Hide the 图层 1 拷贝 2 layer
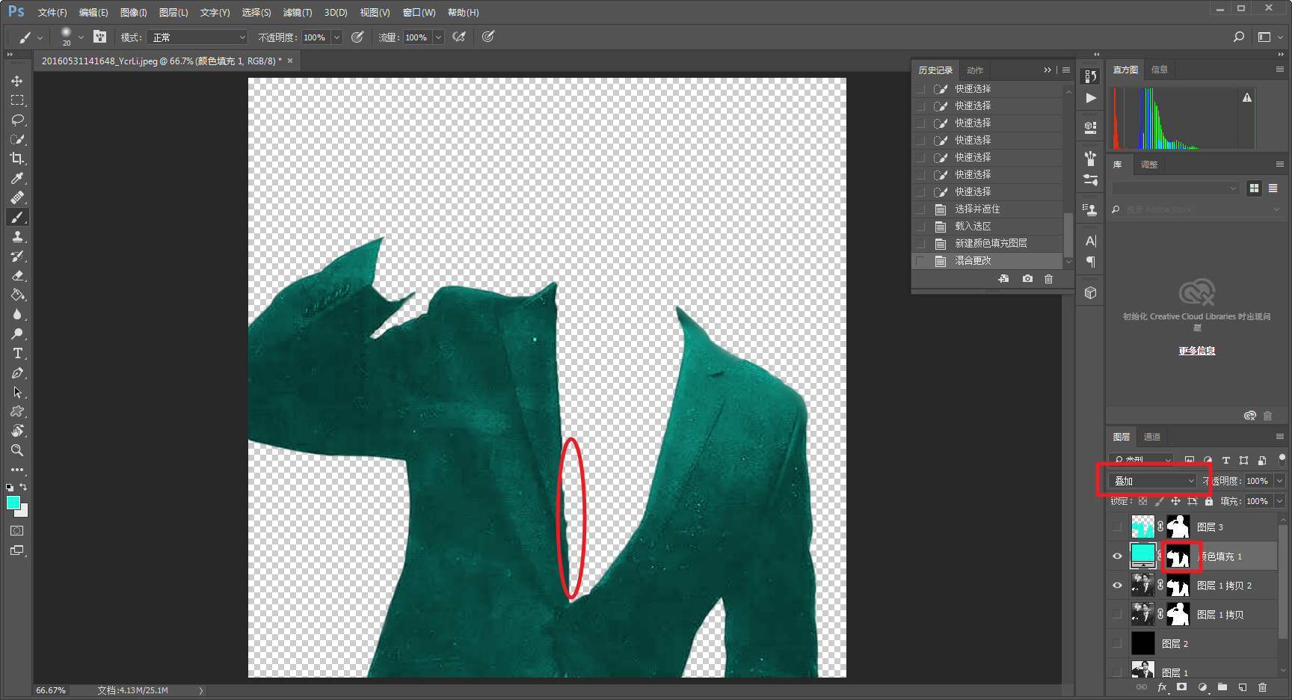 click(x=1117, y=586)
